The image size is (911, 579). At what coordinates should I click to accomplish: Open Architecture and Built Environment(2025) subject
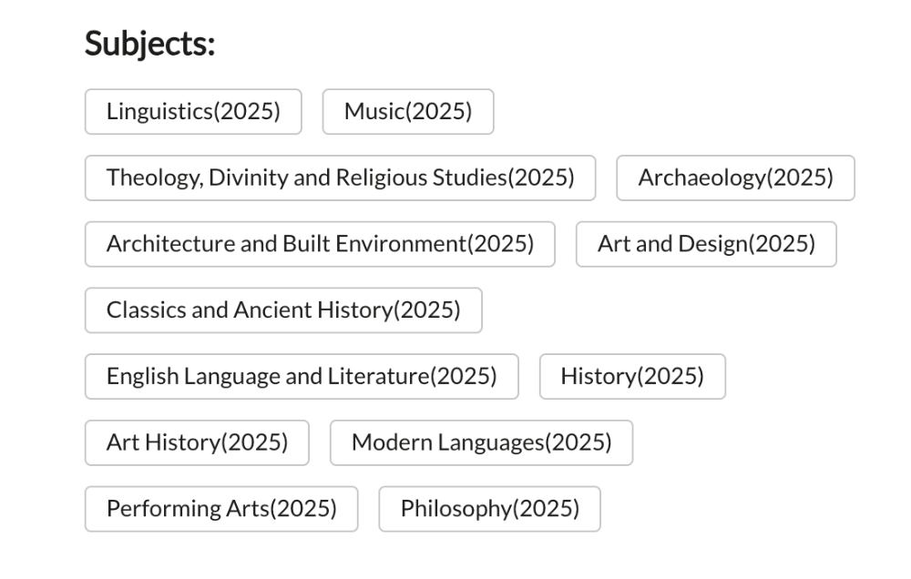320,244
